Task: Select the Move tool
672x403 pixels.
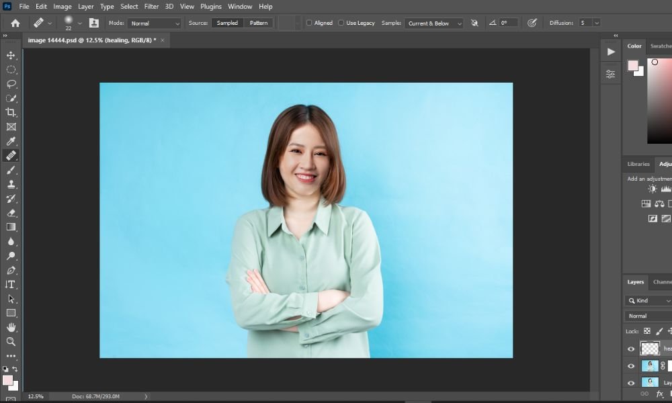Action: coord(11,55)
